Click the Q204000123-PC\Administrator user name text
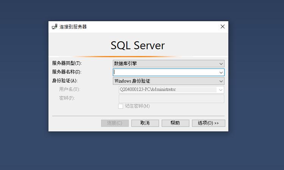The image size is (284, 170). (148, 89)
